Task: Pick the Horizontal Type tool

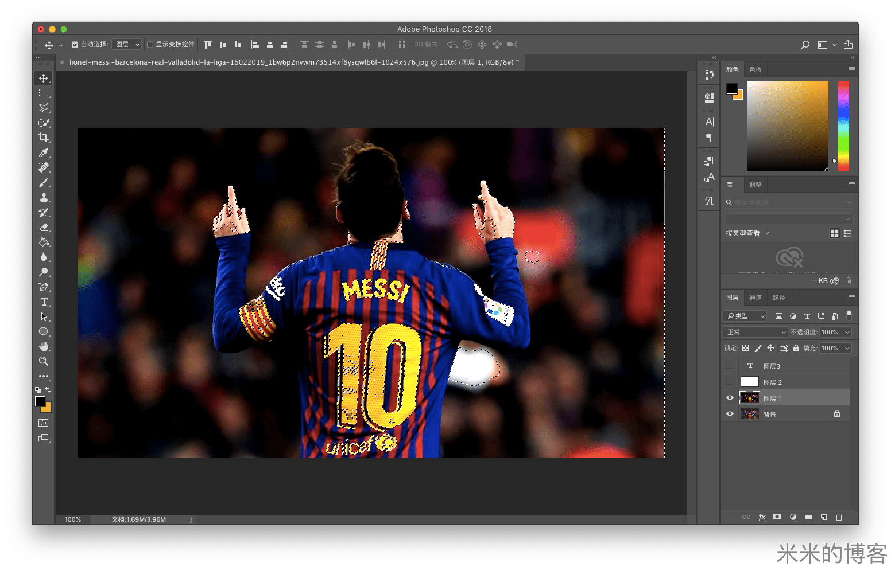Action: [x=44, y=302]
